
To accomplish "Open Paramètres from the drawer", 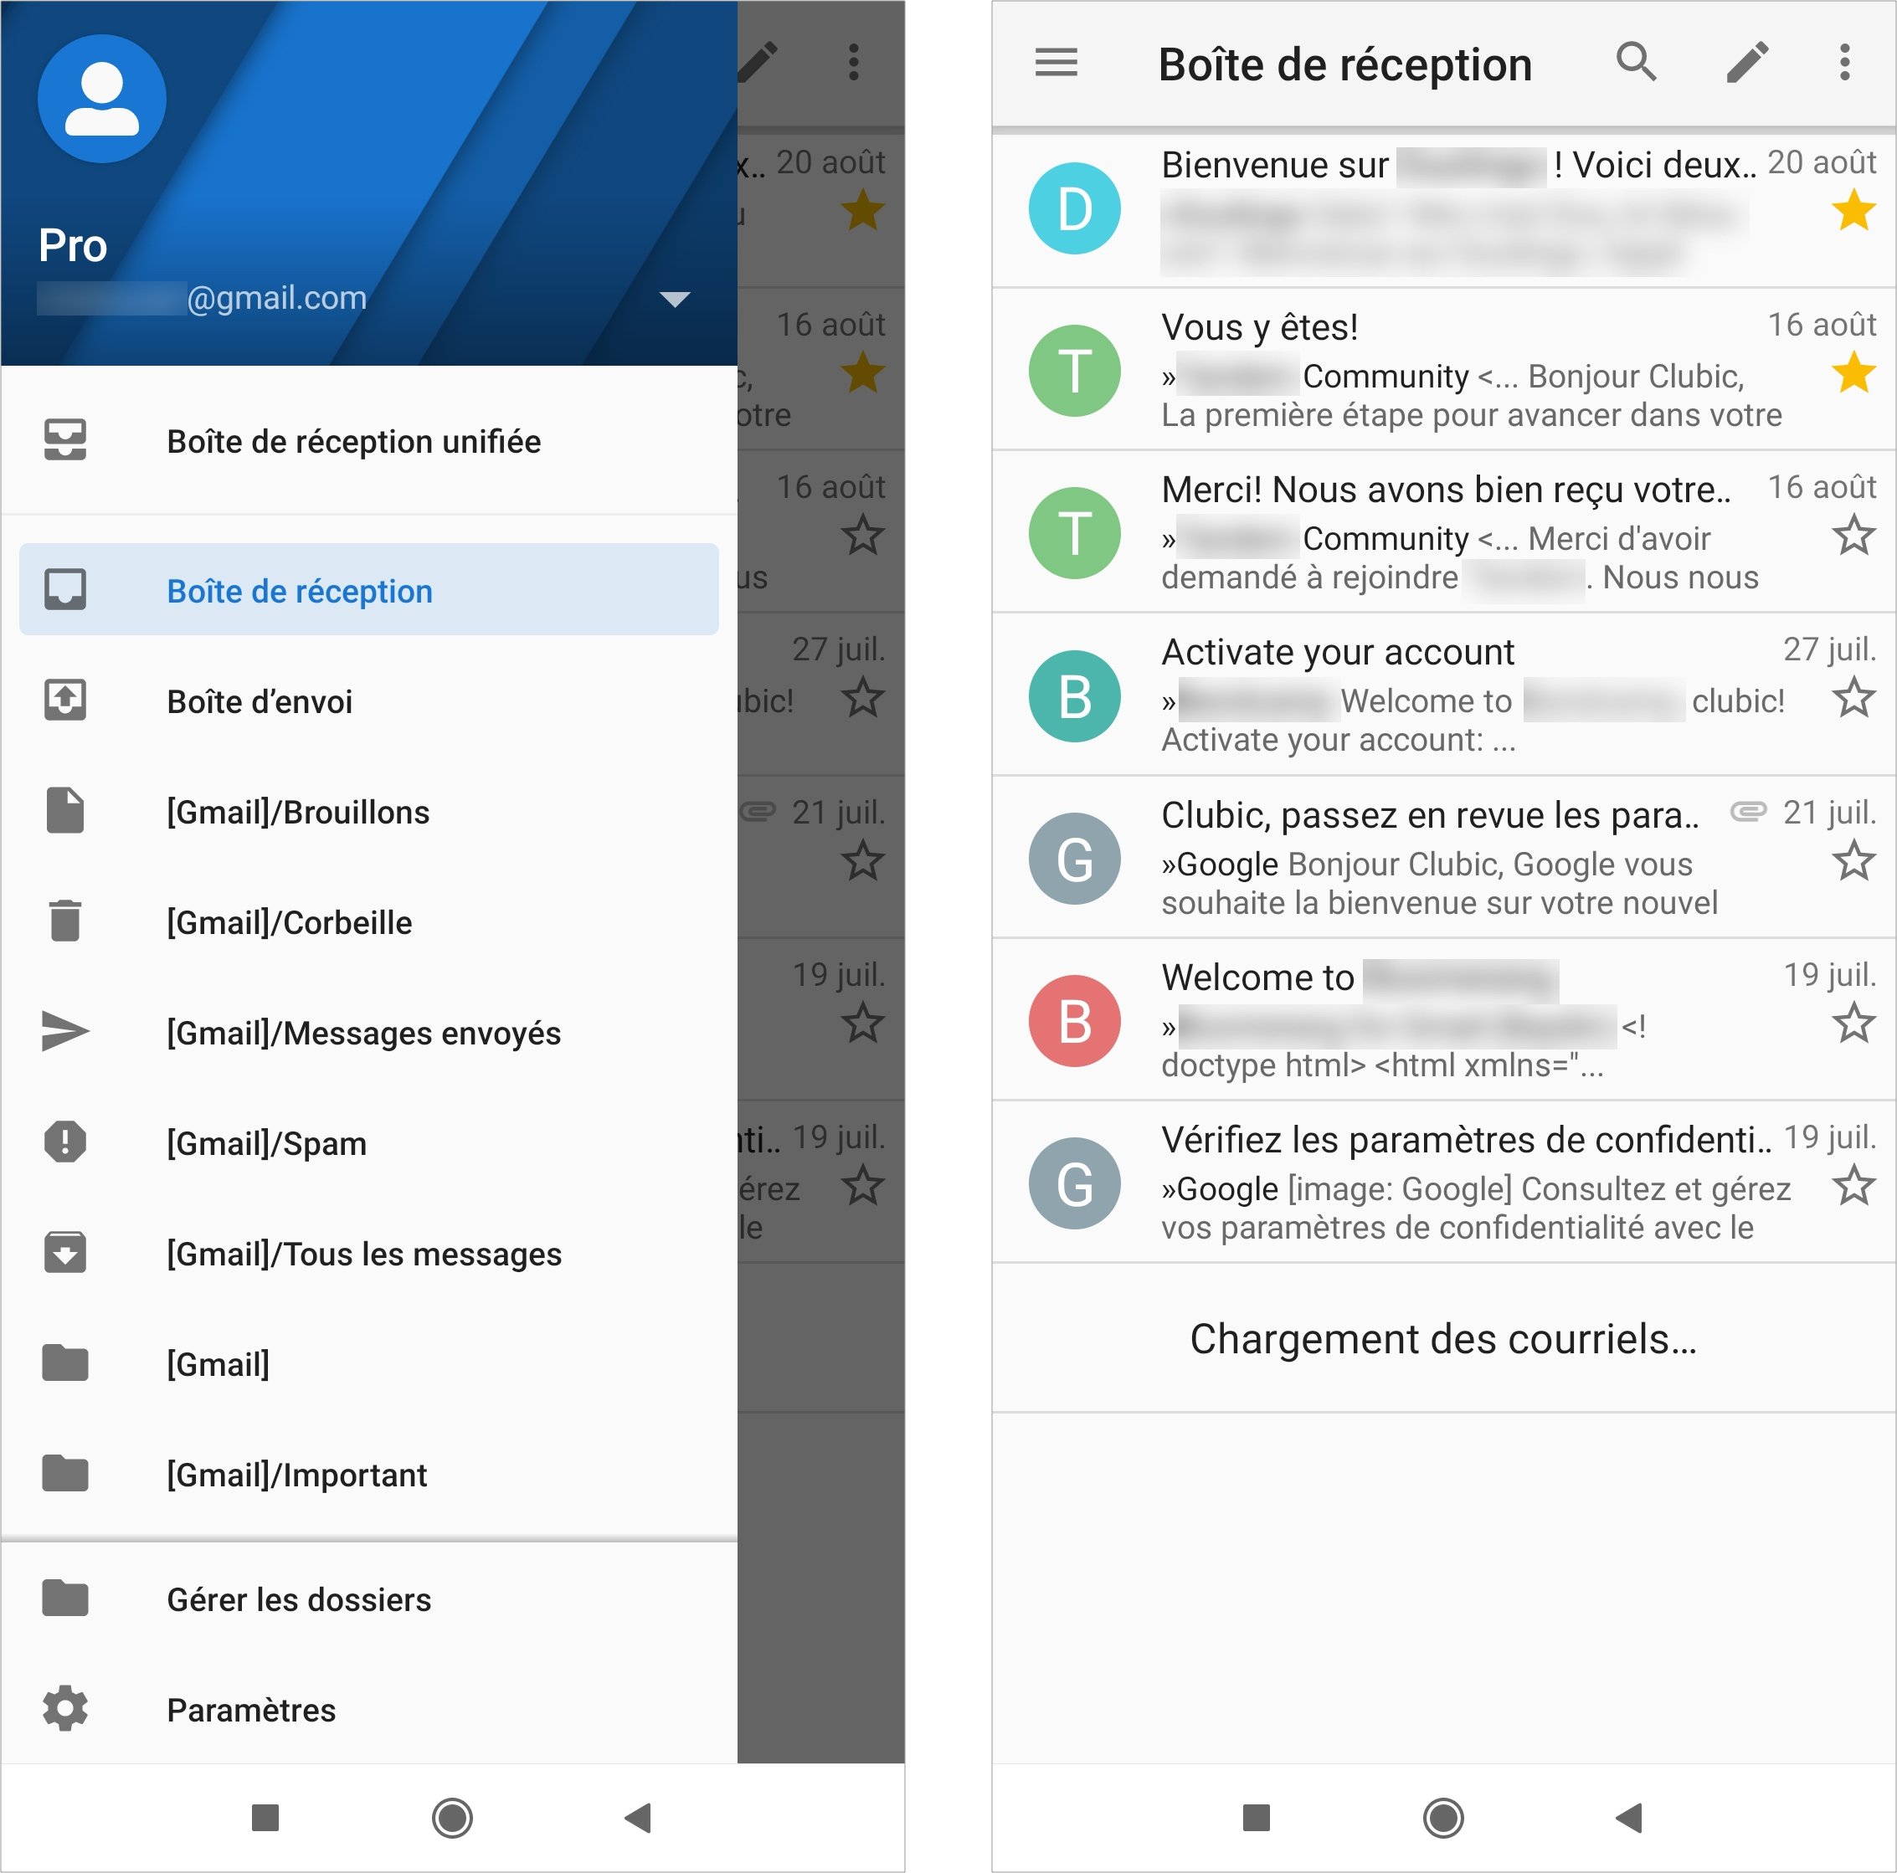I will pos(369,1710).
